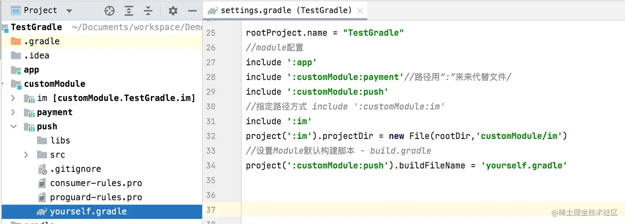
Task: Click ':customModule:payment' text on line 28
Action: (345, 77)
